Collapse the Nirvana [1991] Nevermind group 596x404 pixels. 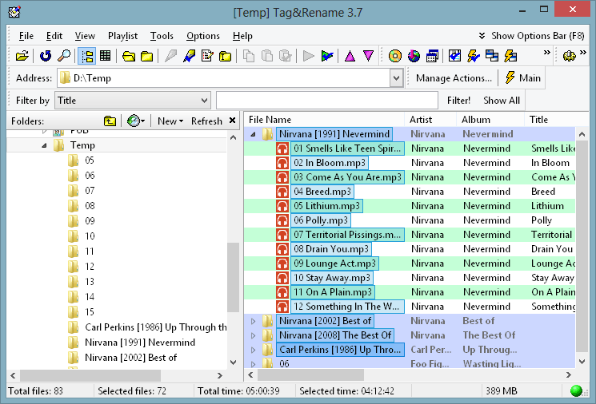[253, 134]
